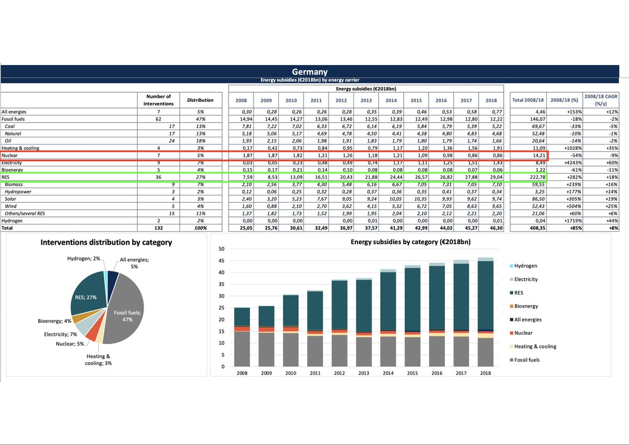Click the 'All energies' row label in table
The width and height of the screenshot is (629, 445).
coord(14,112)
